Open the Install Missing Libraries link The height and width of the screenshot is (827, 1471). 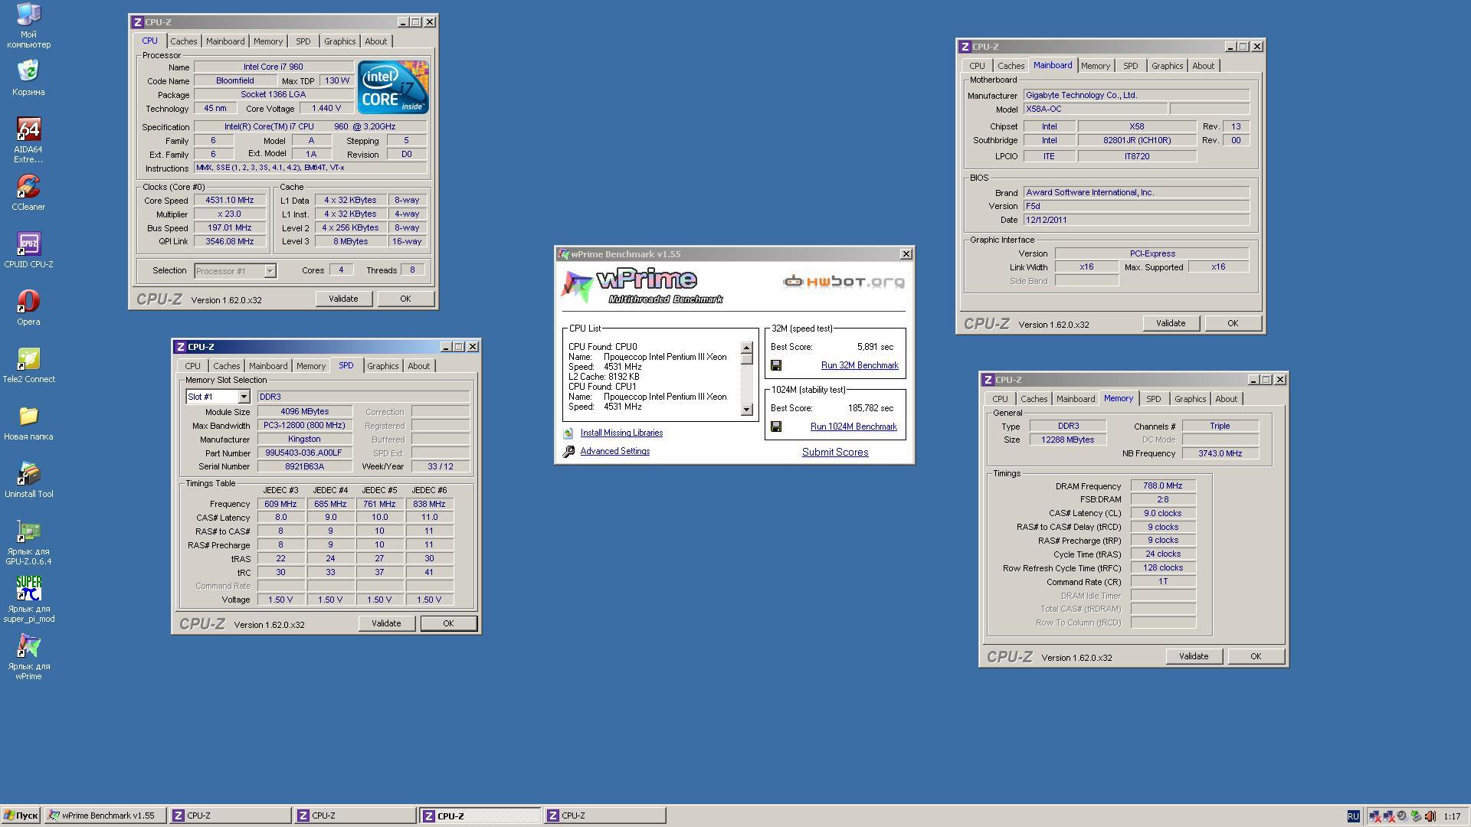pyautogui.click(x=621, y=433)
